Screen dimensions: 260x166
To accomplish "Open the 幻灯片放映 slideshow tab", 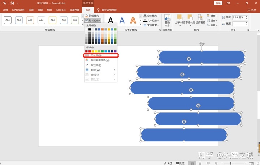I will (18, 10).
